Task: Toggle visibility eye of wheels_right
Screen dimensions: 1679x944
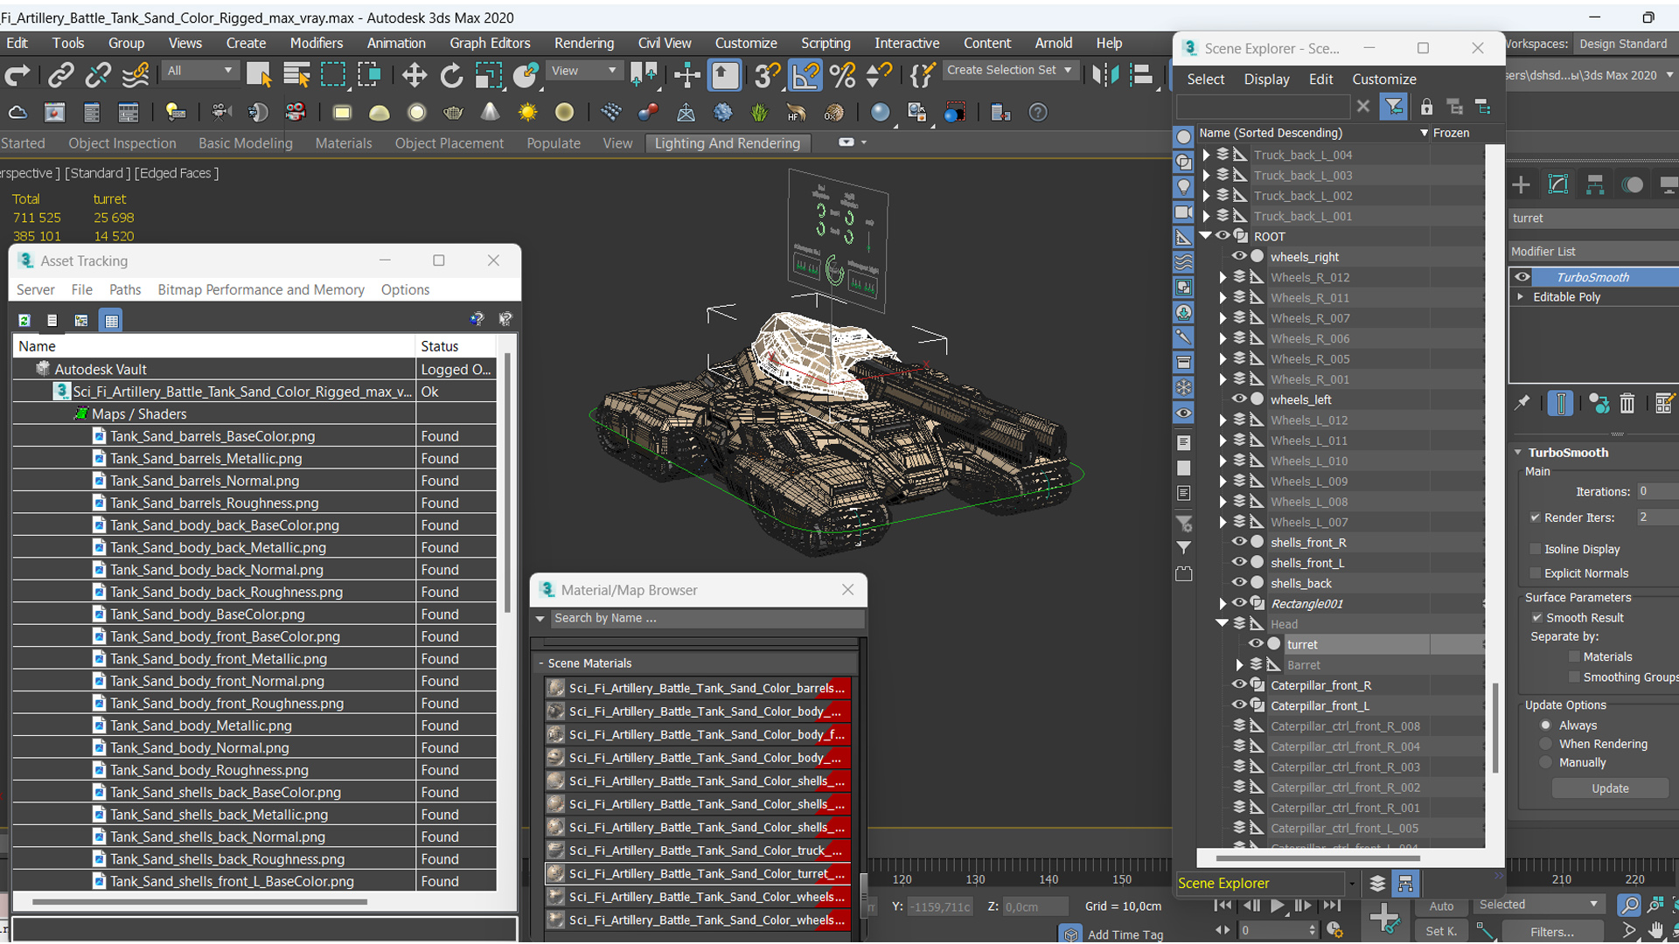Action: pos(1239,257)
